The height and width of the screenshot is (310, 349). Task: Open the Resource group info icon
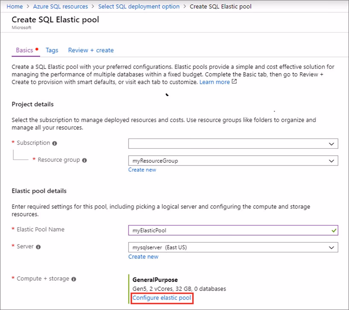point(84,160)
